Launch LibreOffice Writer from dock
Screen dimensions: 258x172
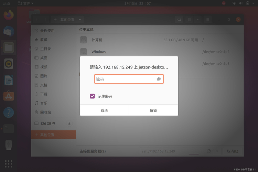point(9,80)
